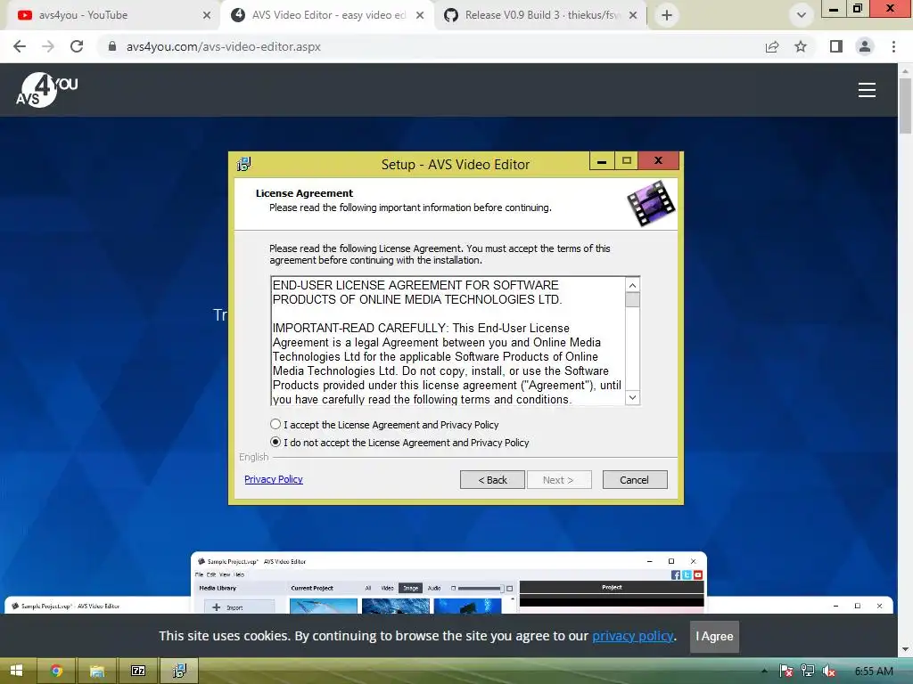Image resolution: width=913 pixels, height=684 pixels.
Task: Bookmark this page with the star icon
Action: (x=801, y=46)
